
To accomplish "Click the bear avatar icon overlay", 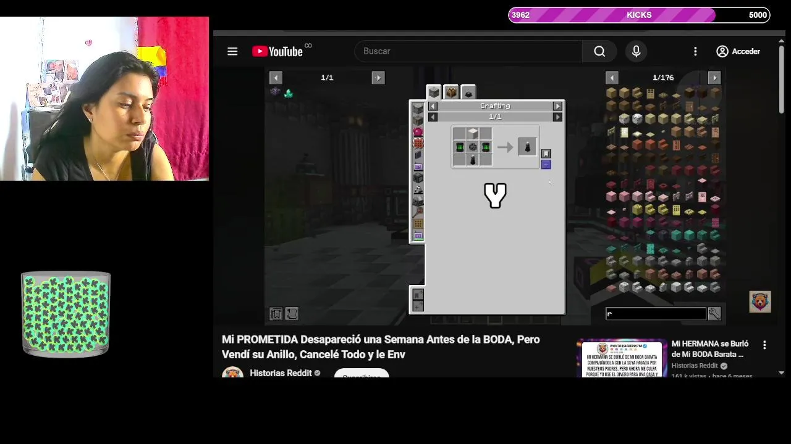I will [760, 302].
